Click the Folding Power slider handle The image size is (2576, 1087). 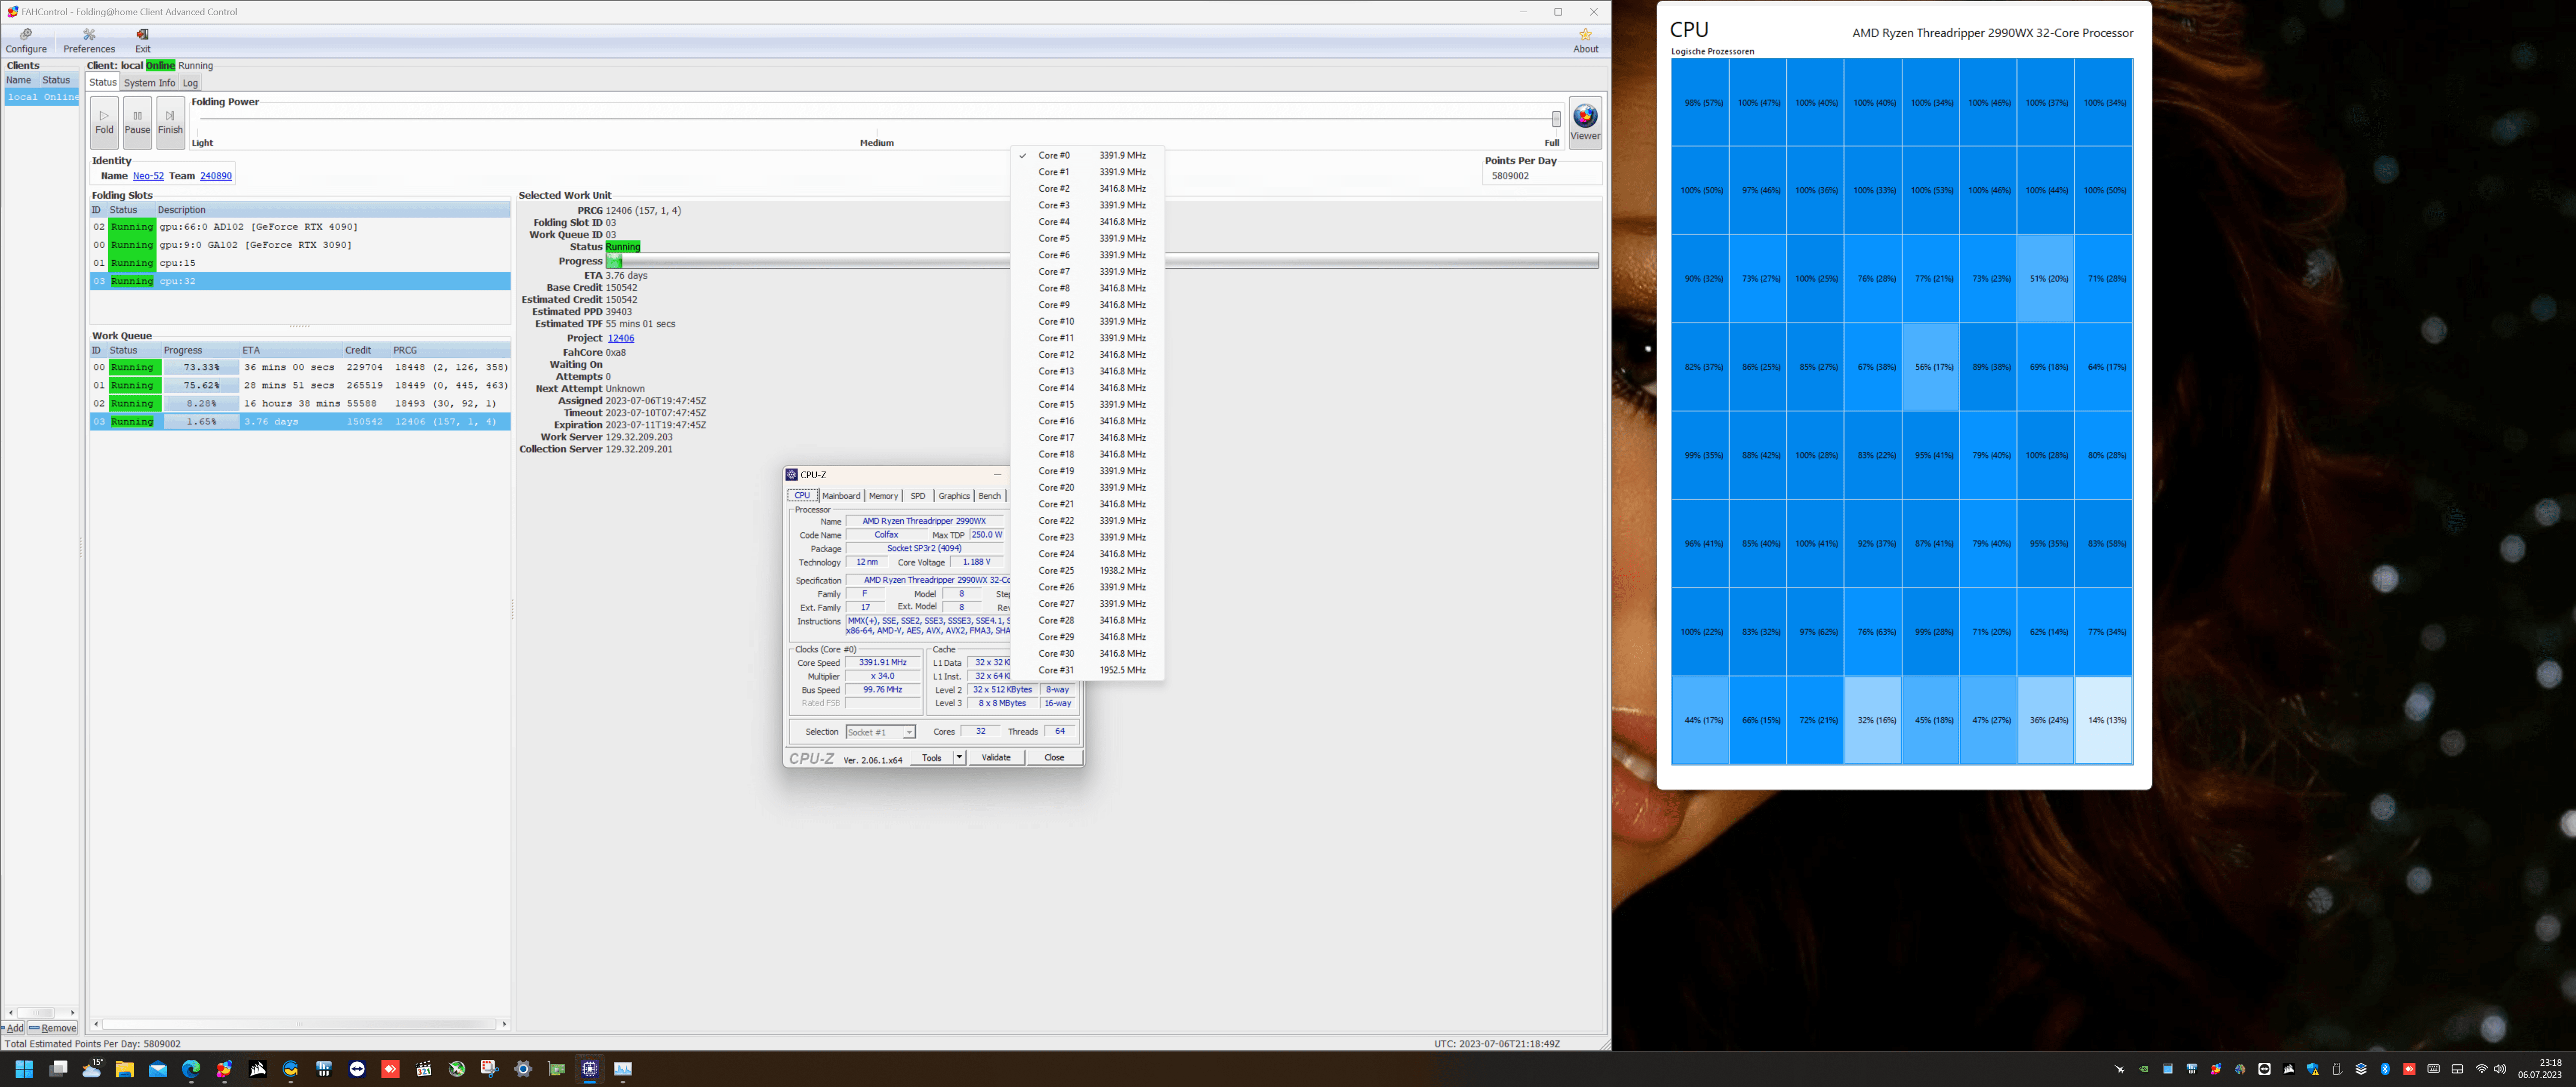pos(1556,119)
